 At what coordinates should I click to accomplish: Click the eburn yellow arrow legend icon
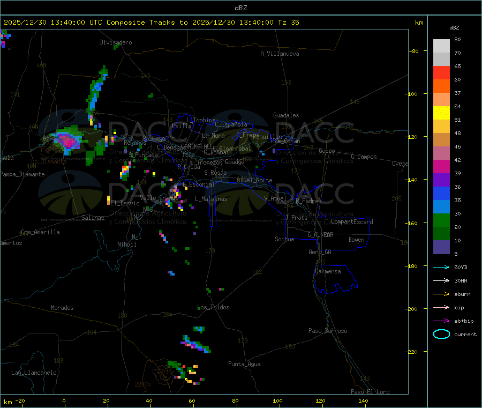coord(441,294)
